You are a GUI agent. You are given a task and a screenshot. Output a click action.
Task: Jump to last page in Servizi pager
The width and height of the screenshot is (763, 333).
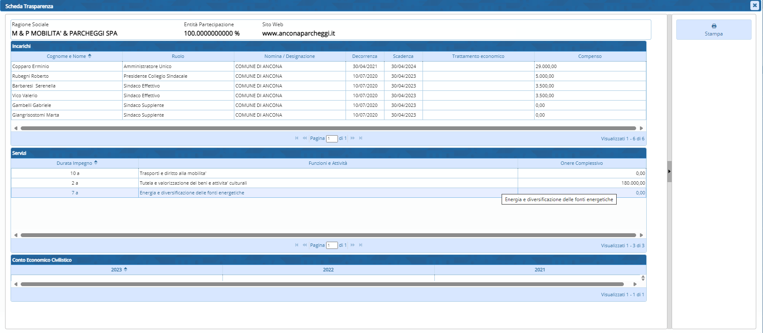tap(361, 245)
